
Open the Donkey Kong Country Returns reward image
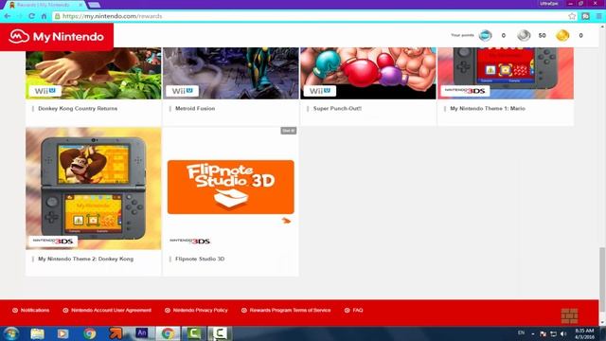tap(94, 74)
